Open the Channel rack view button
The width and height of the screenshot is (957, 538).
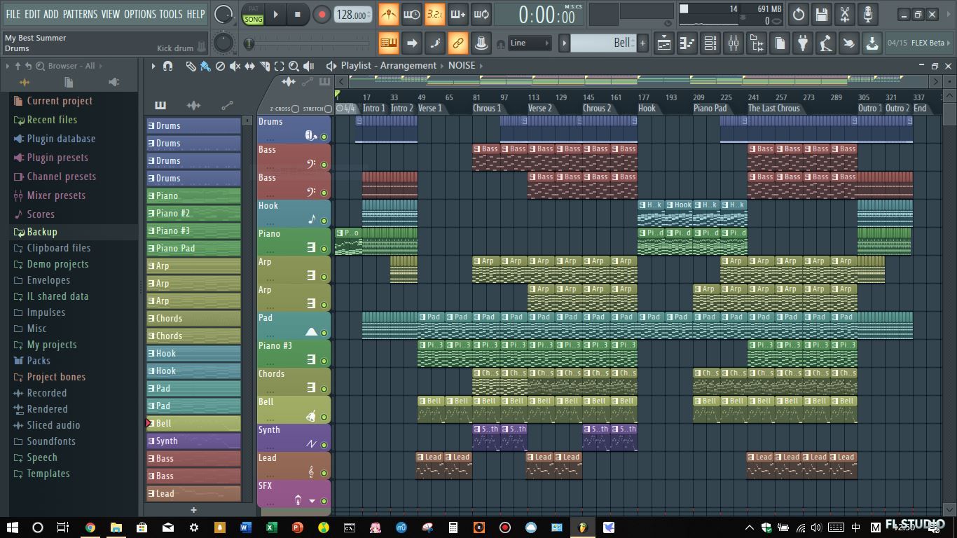(x=710, y=43)
